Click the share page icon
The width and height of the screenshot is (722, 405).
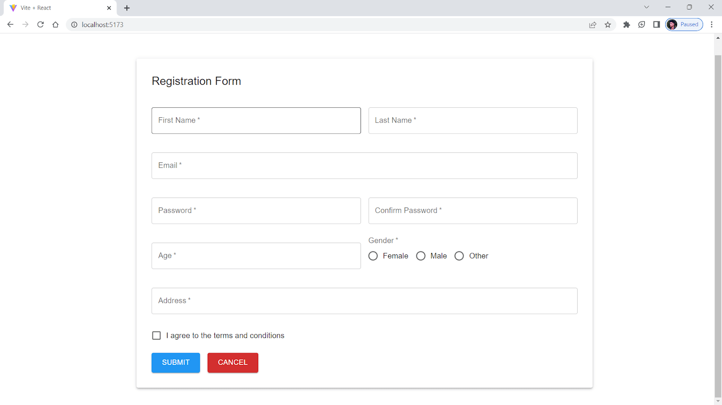(592, 25)
